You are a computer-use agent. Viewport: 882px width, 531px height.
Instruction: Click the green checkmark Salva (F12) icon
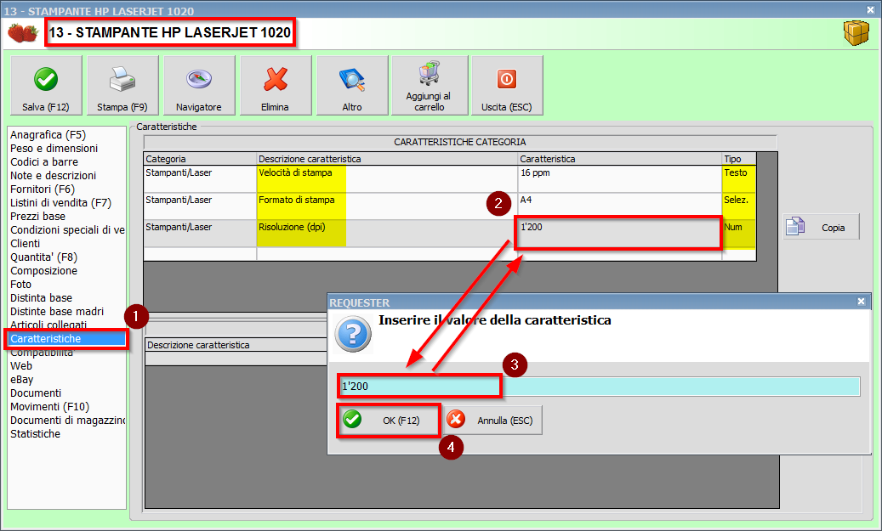(46, 79)
